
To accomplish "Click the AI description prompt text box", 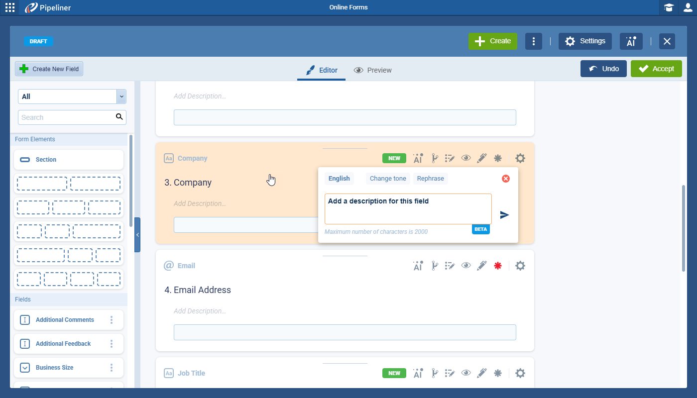I will (408, 209).
